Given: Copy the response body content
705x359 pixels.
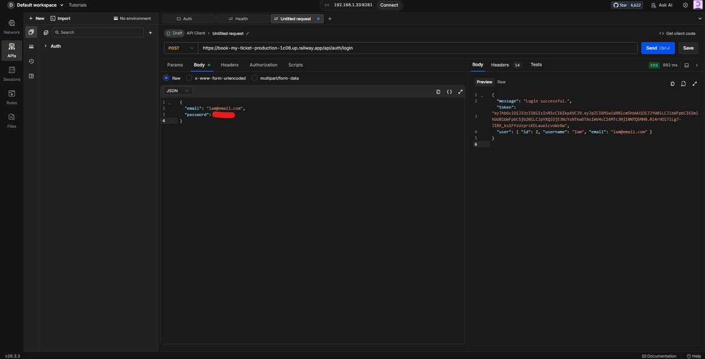Looking at the screenshot, I should [x=673, y=84].
